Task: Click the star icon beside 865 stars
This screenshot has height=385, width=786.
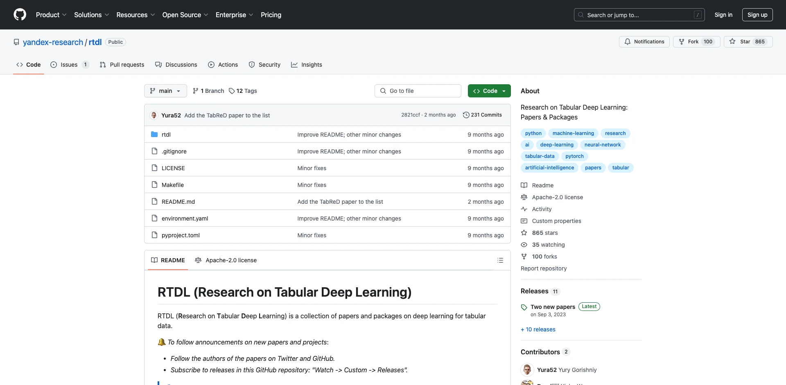Action: click(x=524, y=233)
